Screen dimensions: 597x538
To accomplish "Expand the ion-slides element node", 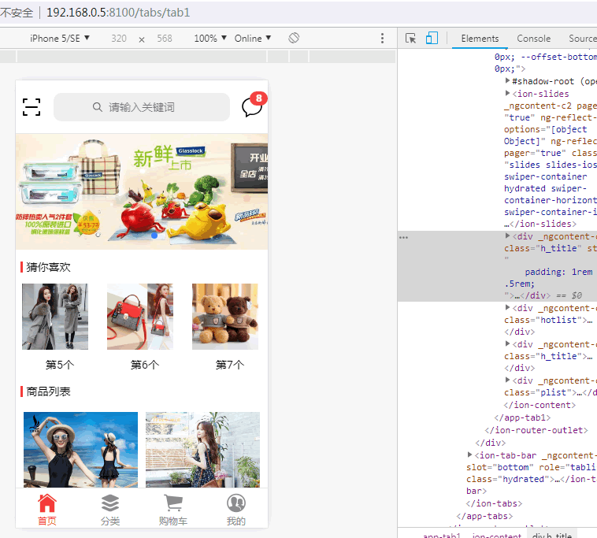I will click(507, 93).
